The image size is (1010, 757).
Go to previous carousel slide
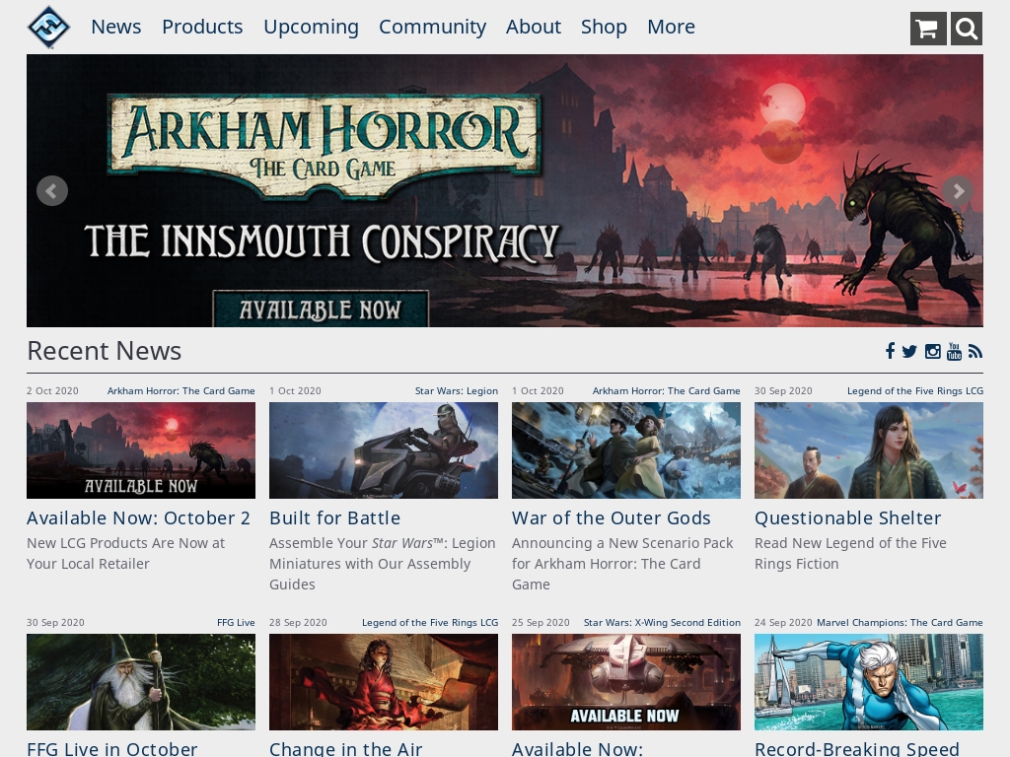[x=52, y=190]
